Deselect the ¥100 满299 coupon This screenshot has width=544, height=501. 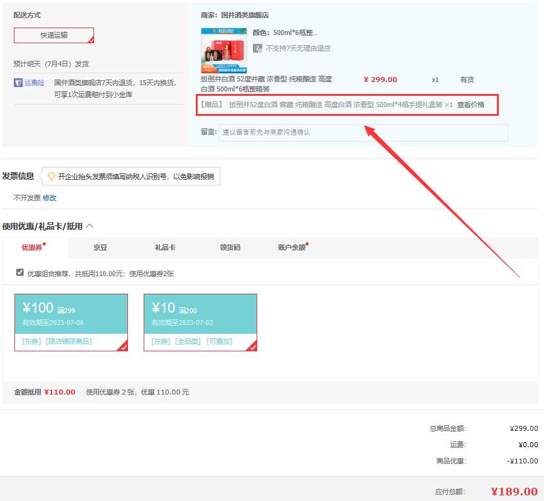[x=71, y=323]
